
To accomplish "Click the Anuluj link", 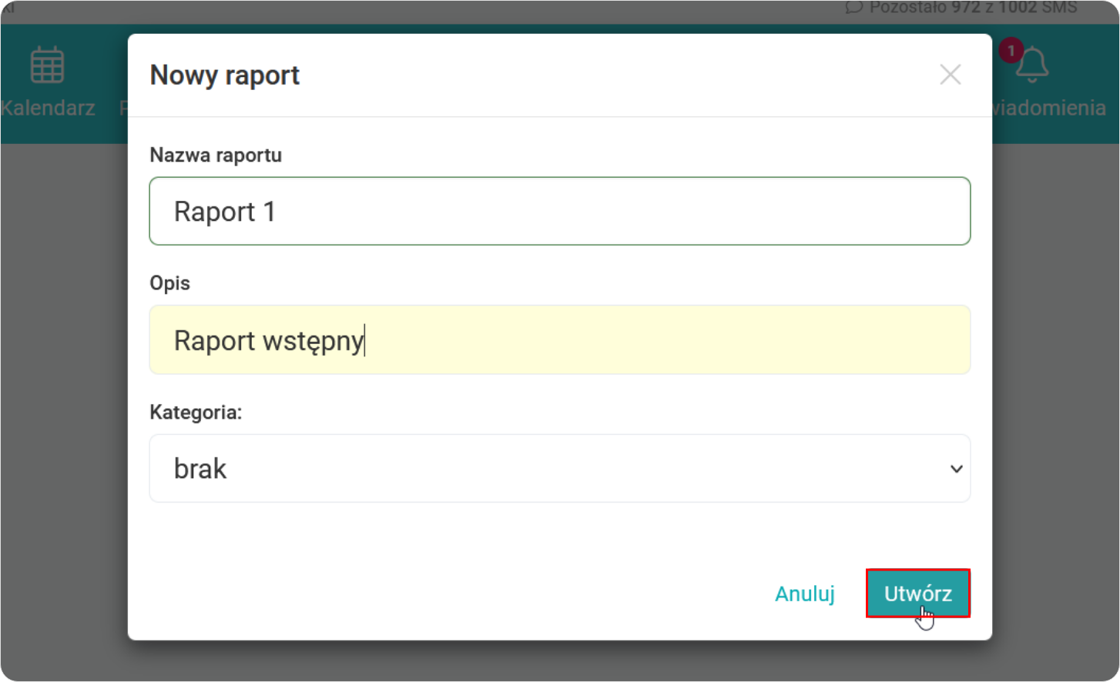I will coord(805,593).
